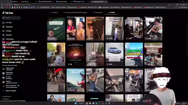Click the search magnifier icon in sidebar

[3, 18]
